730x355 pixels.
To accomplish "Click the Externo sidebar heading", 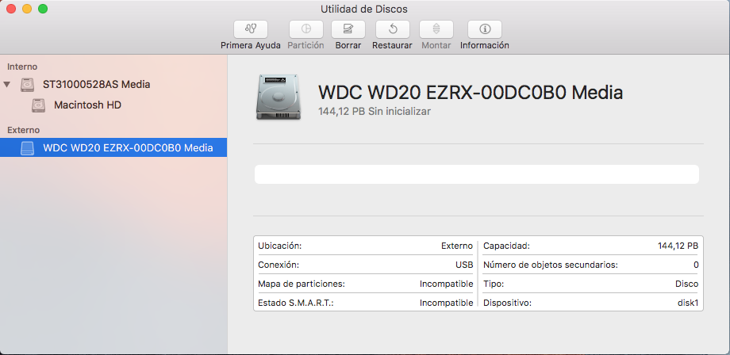I will [x=23, y=130].
